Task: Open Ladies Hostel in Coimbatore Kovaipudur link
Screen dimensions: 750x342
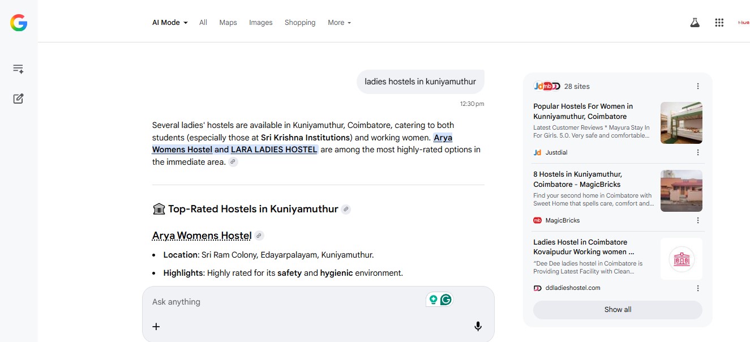Action: (x=584, y=247)
